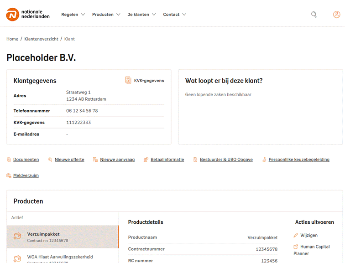Click the KVK-gegevens document icon
345x263 pixels.
[128, 80]
